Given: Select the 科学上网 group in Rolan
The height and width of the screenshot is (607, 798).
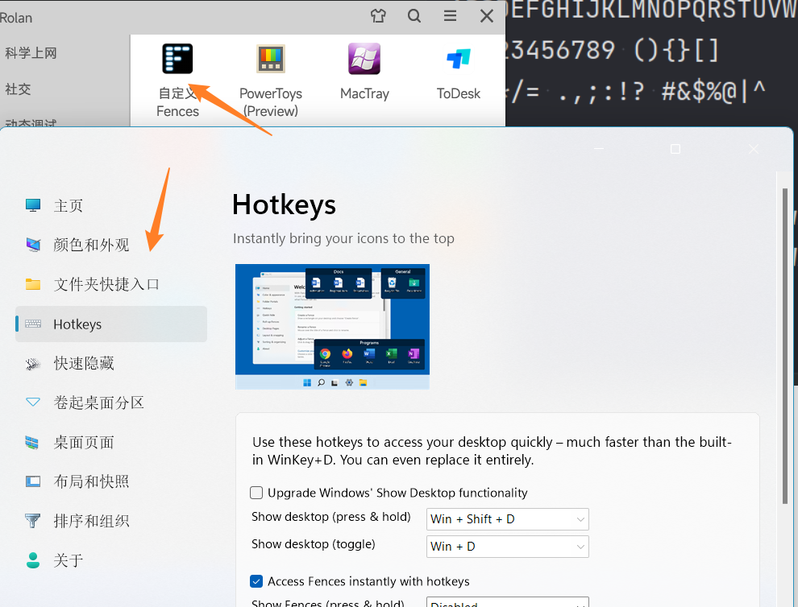Looking at the screenshot, I should [31, 53].
